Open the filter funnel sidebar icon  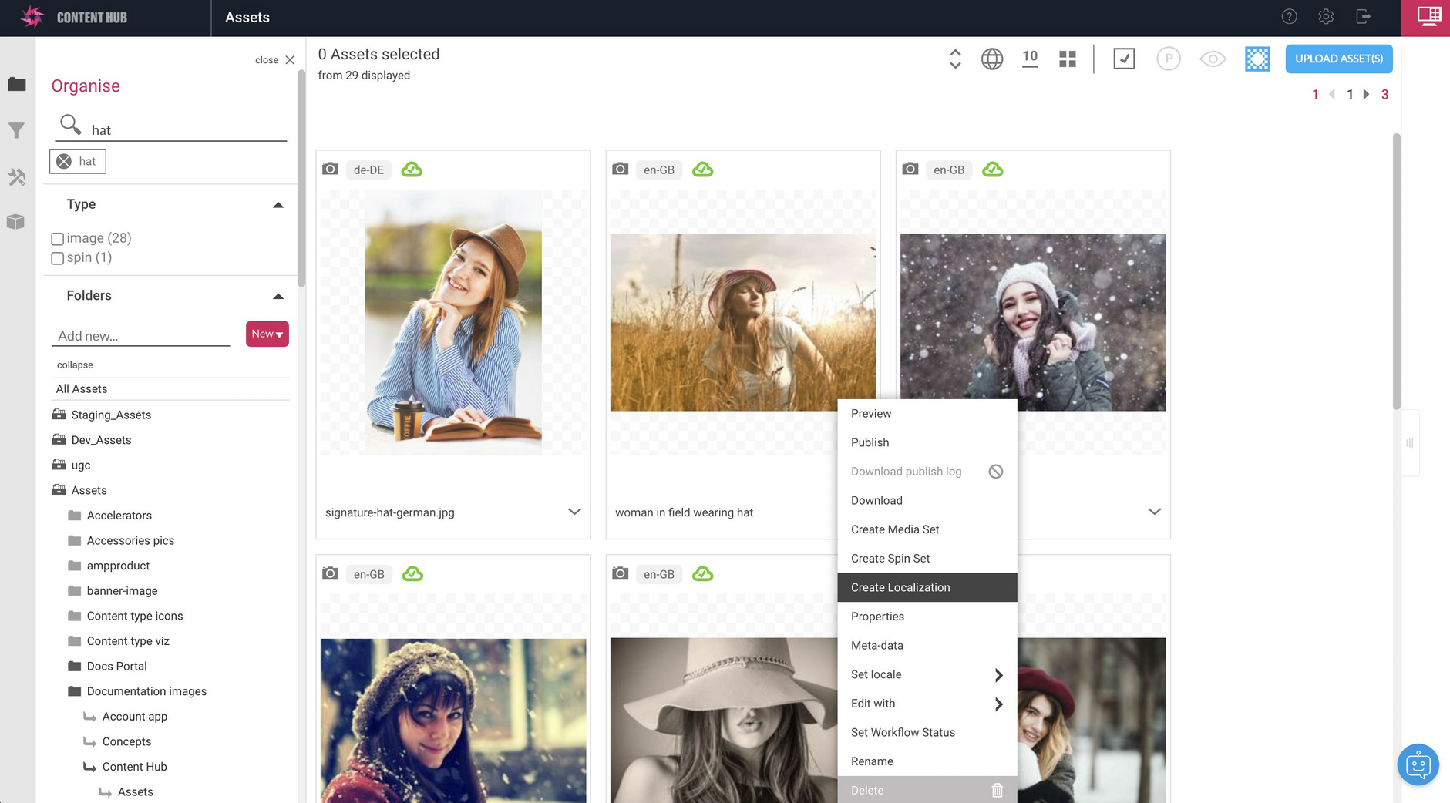17,130
